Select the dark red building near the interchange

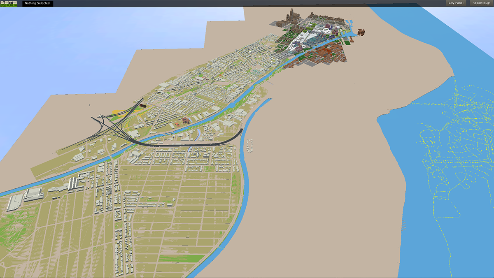pyautogui.click(x=142, y=106)
